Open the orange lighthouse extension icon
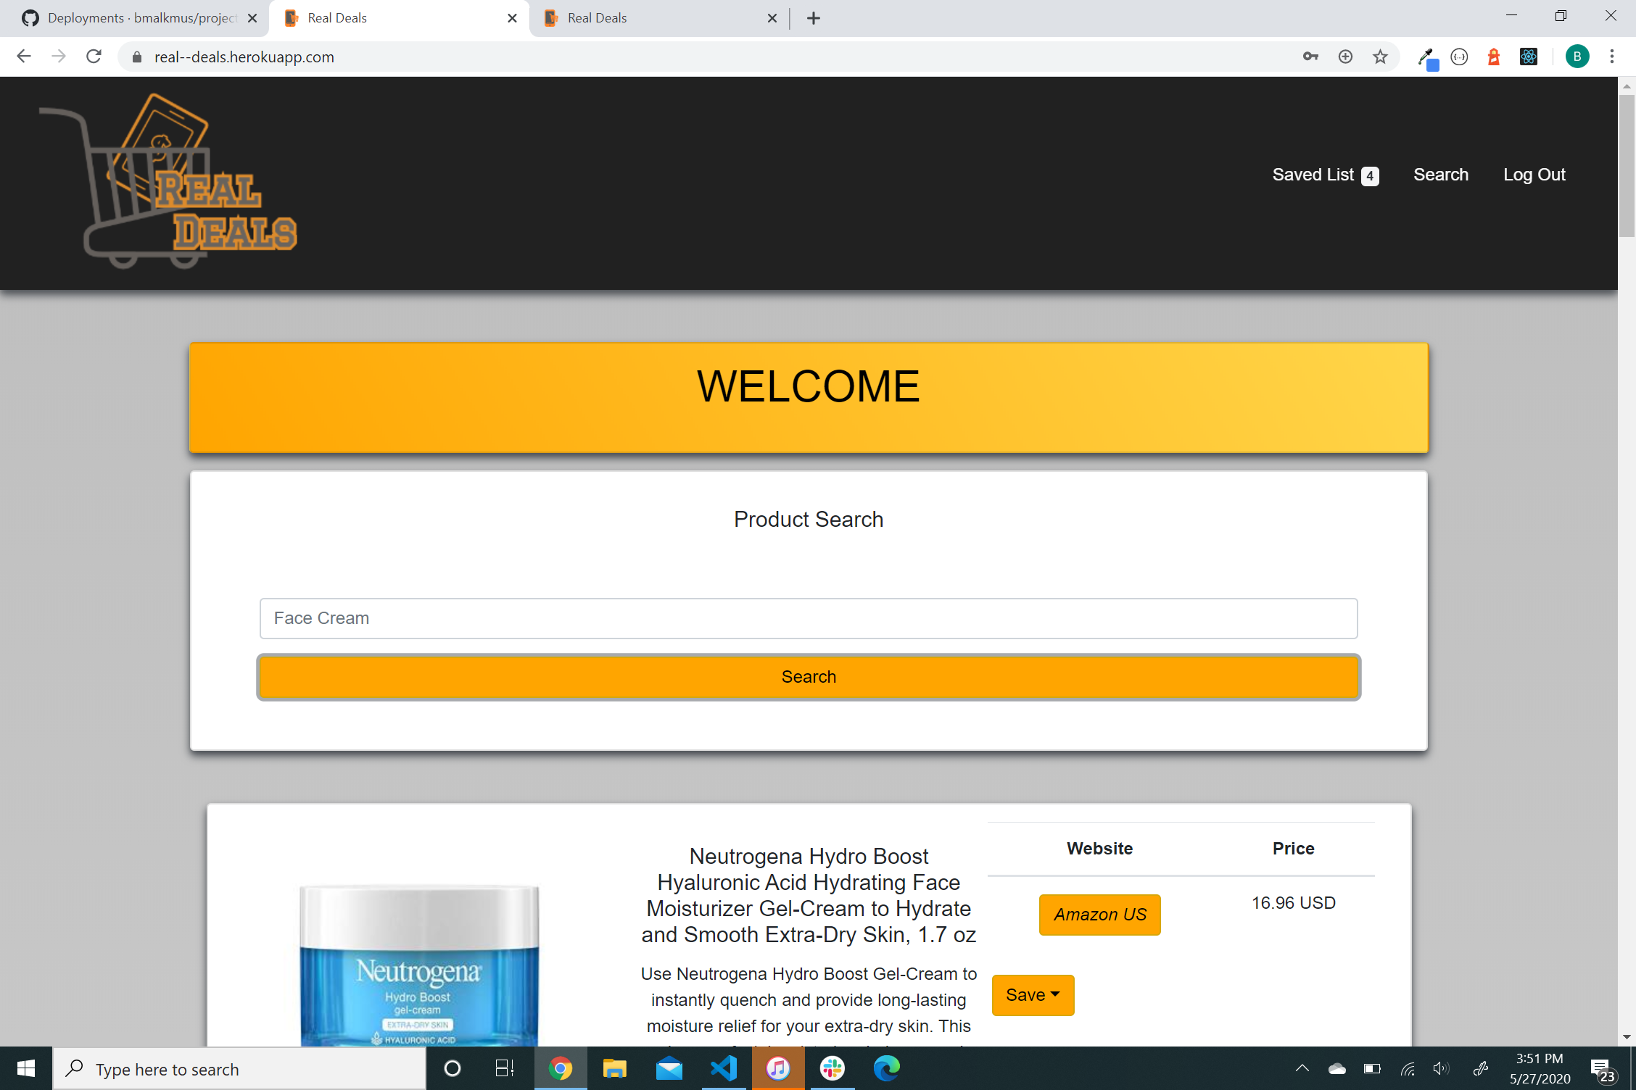Viewport: 1636px width, 1090px height. (x=1494, y=57)
